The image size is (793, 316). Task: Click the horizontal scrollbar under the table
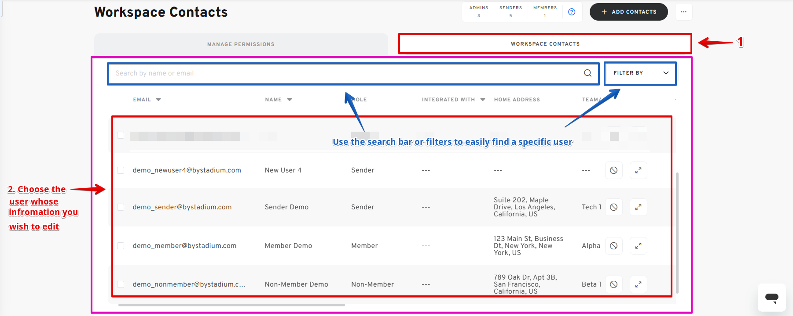[x=231, y=305]
